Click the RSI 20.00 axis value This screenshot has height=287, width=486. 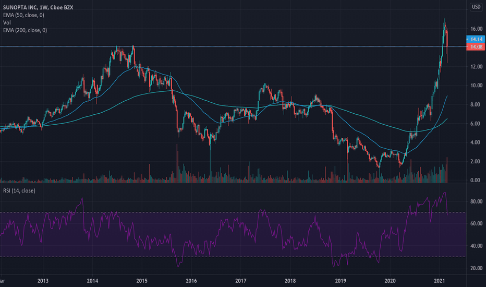[x=476, y=268]
